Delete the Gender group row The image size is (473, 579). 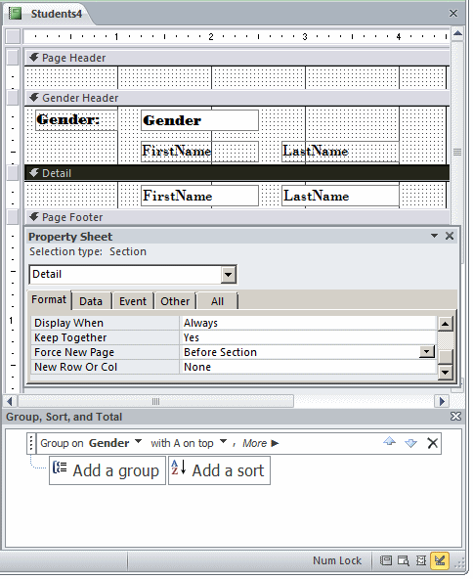point(432,443)
